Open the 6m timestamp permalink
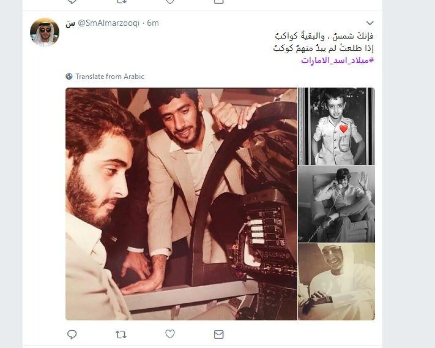The width and height of the screenshot is (435, 348). 153,23
